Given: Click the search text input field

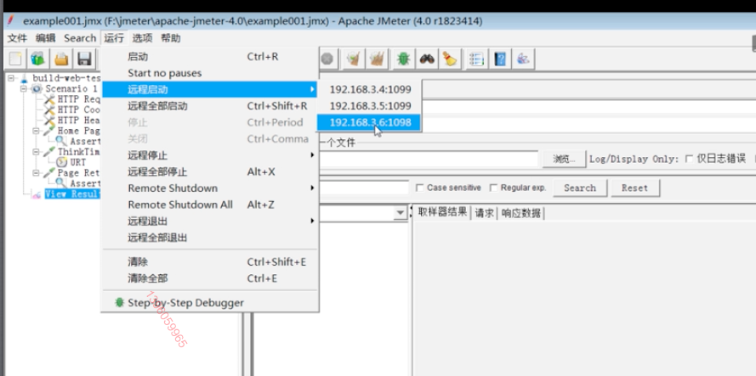Looking at the screenshot, I should pyautogui.click(x=363, y=188).
